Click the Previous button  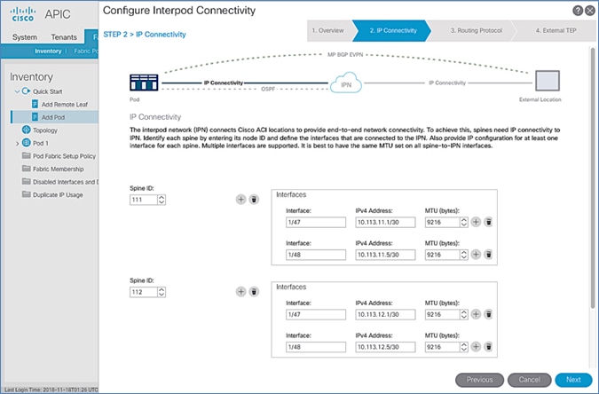click(x=479, y=380)
